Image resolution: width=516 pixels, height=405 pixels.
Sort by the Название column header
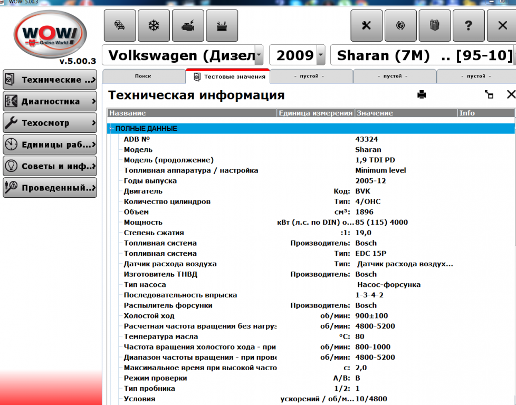(x=192, y=113)
